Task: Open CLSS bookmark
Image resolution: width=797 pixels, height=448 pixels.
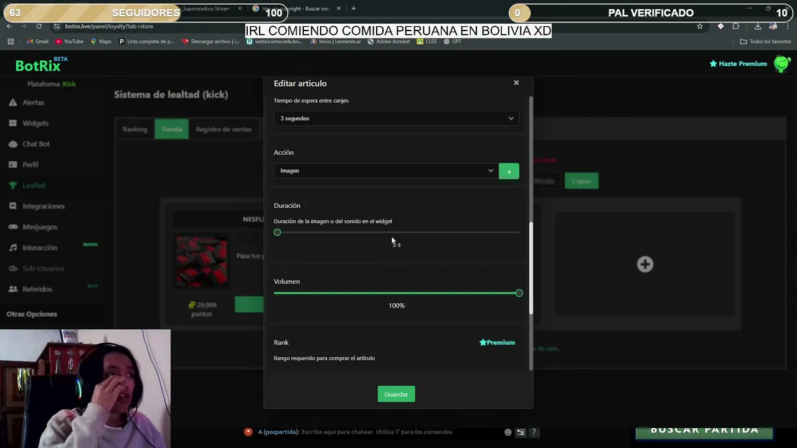Action: 427,42
